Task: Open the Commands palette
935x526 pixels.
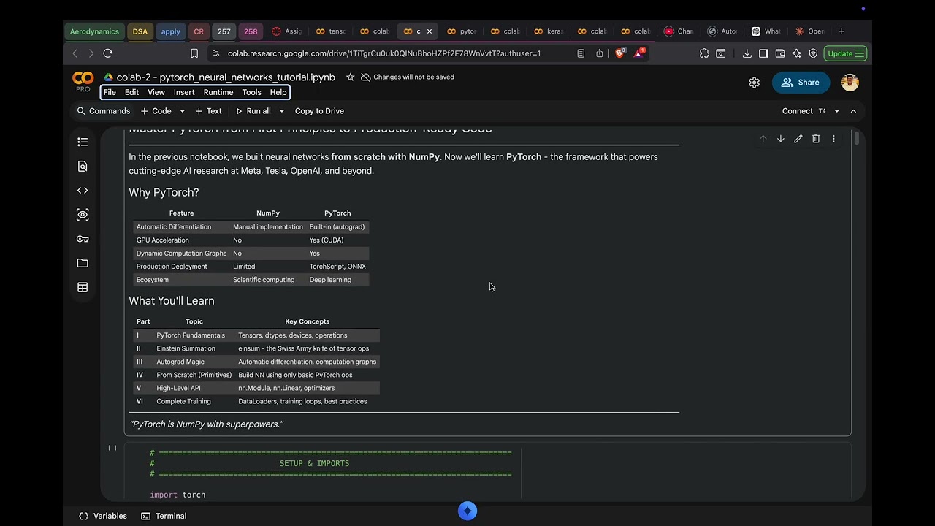Action: click(104, 111)
